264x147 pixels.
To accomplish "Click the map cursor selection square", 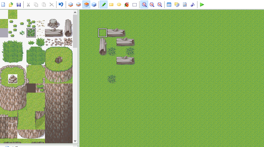I will 103,33.
